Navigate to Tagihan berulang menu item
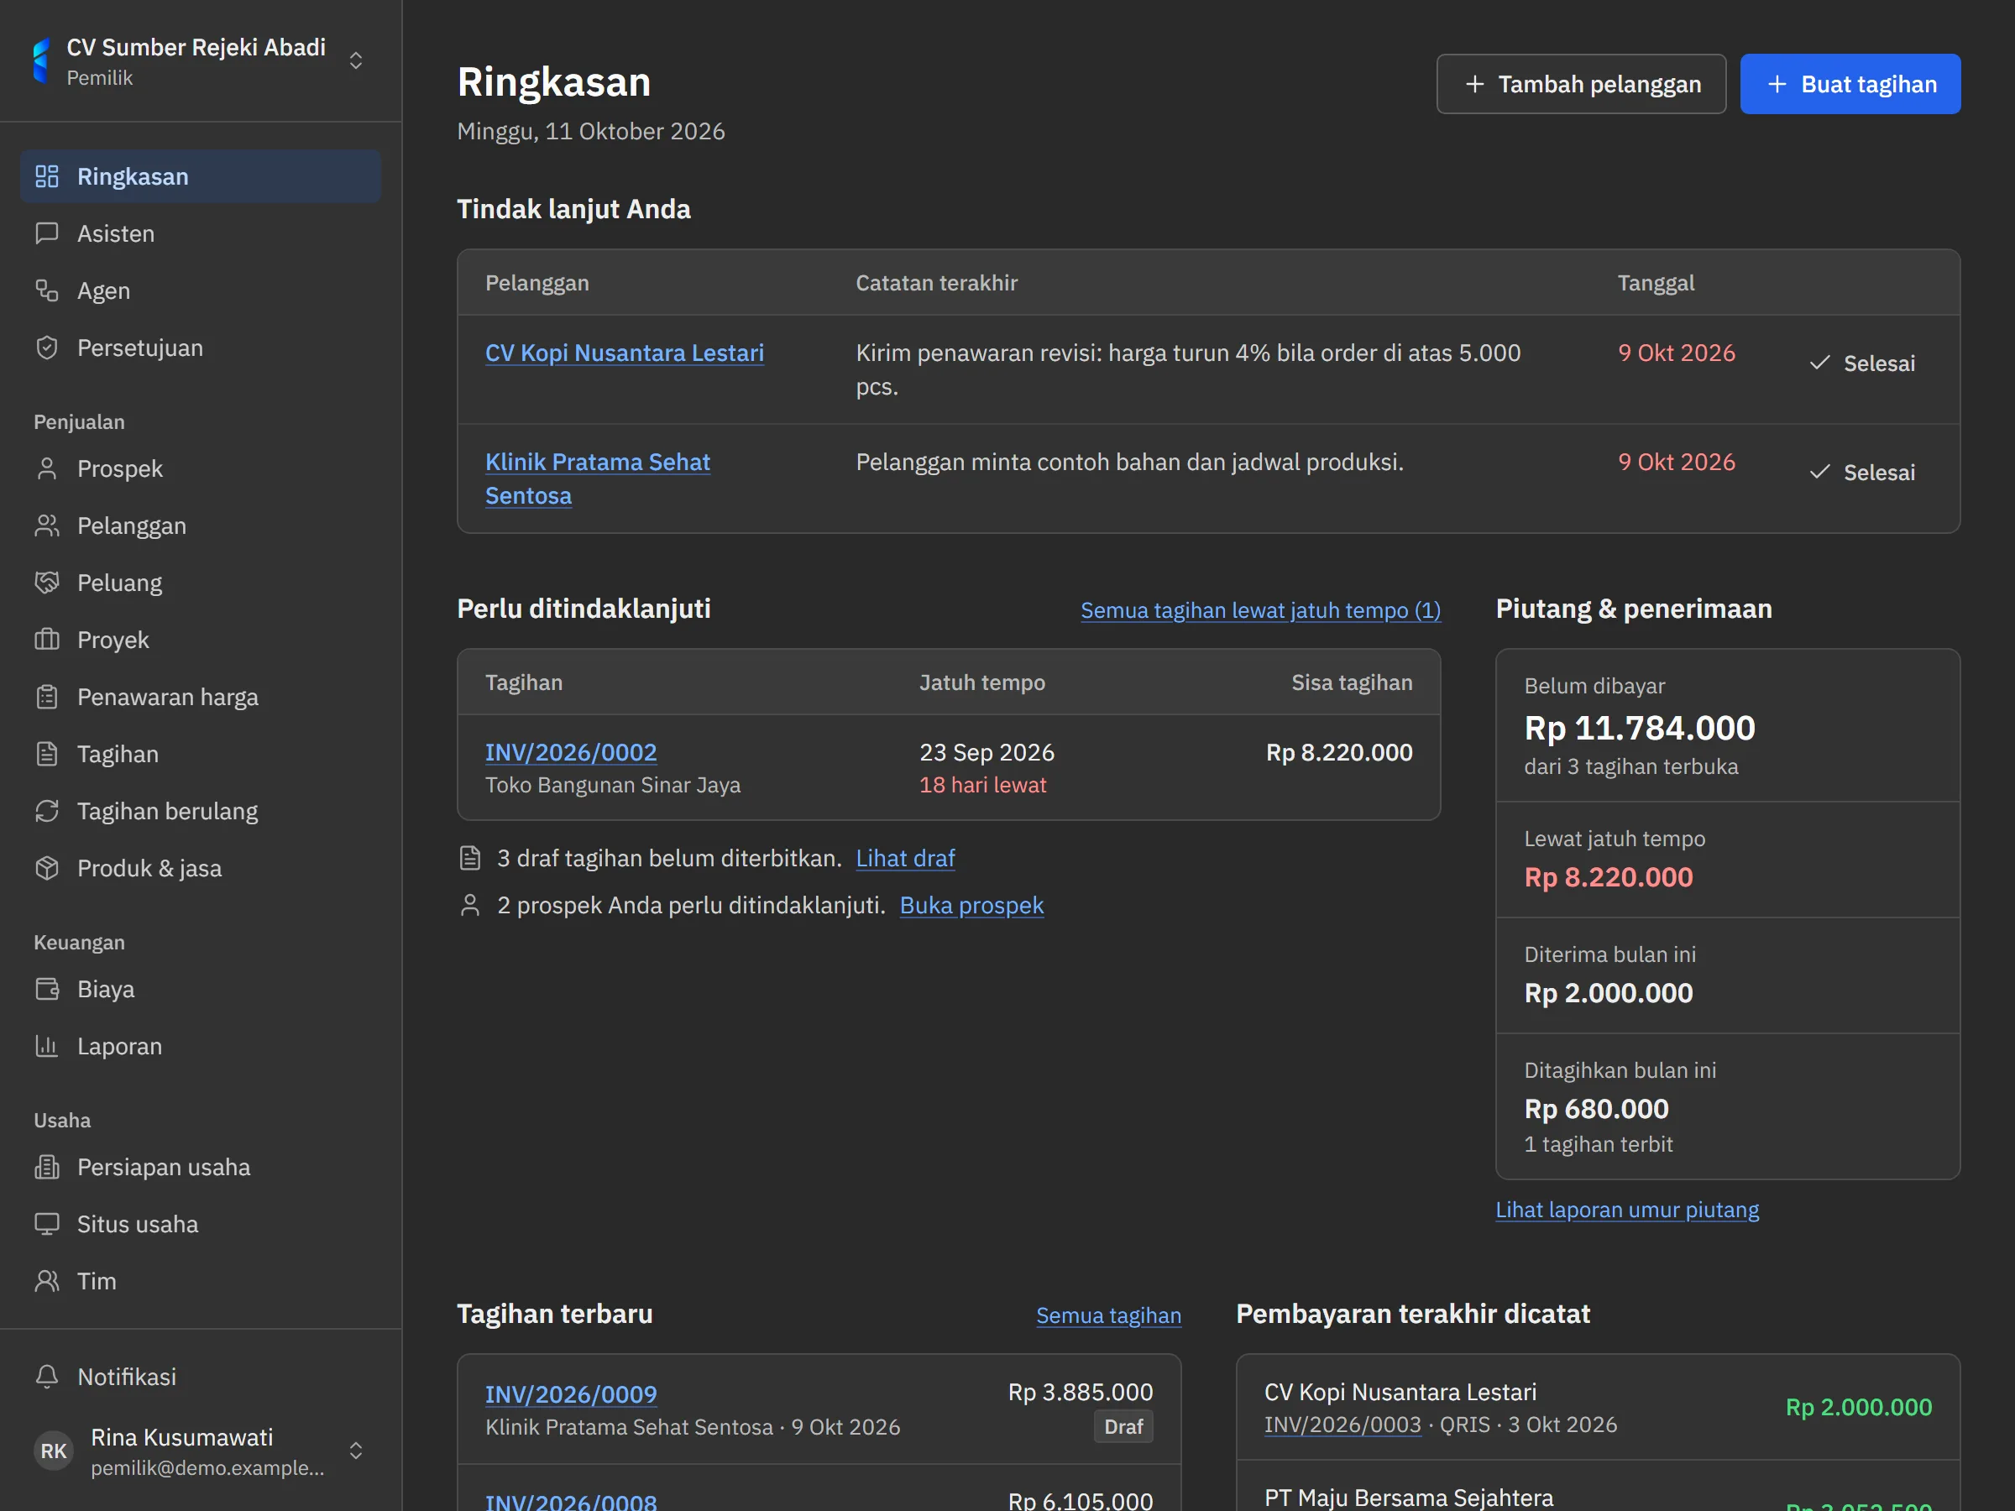The image size is (2015, 1511). (201, 812)
